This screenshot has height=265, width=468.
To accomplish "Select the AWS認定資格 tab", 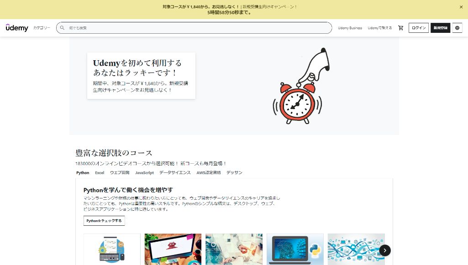I will click(209, 172).
